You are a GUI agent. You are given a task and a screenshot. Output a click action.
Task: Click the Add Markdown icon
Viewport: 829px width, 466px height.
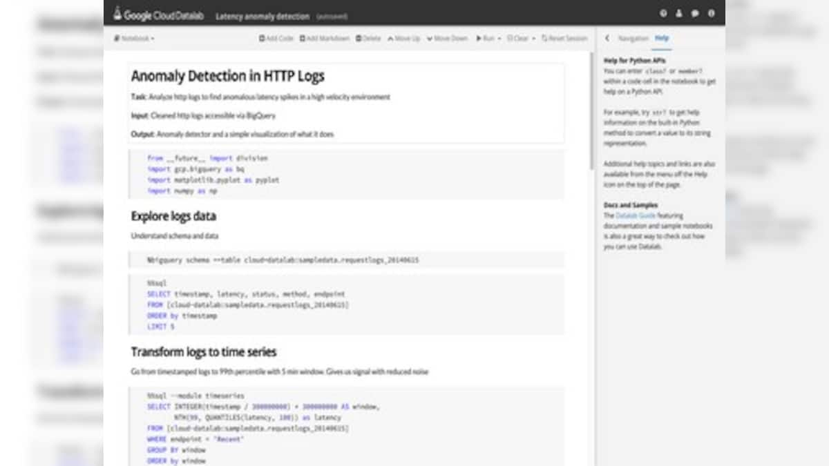point(301,39)
